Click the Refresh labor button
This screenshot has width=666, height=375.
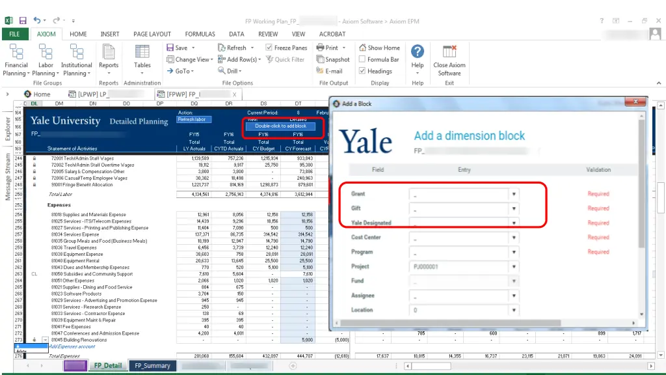pyautogui.click(x=194, y=120)
